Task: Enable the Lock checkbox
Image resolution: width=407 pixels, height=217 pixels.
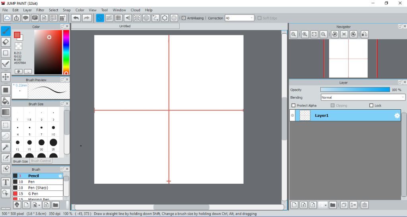Action: point(371,105)
